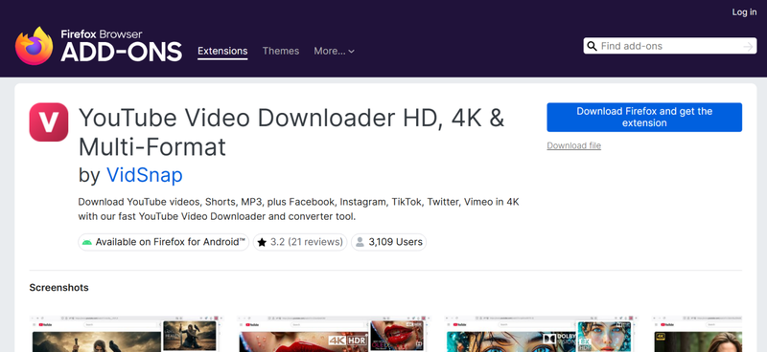Click the 3,109 Users badge
767x352 pixels.
(389, 242)
